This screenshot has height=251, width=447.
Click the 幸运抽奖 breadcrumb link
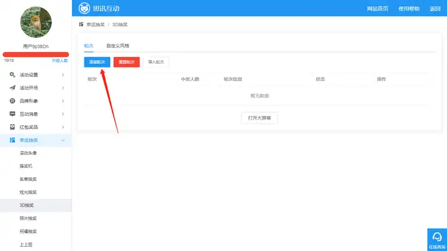(96, 24)
